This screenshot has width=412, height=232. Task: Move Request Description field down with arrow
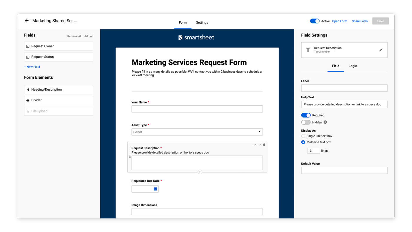260,145
